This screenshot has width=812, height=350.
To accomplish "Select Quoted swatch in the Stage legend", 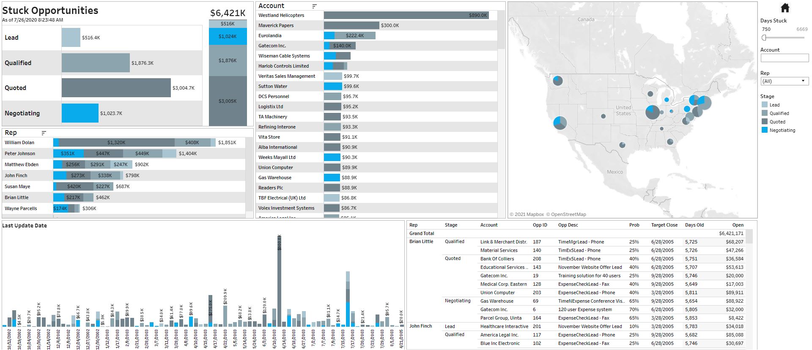I will (765, 122).
